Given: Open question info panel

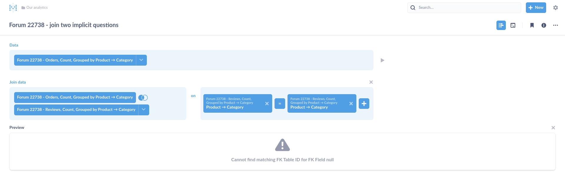Looking at the screenshot, I should pos(544,25).
